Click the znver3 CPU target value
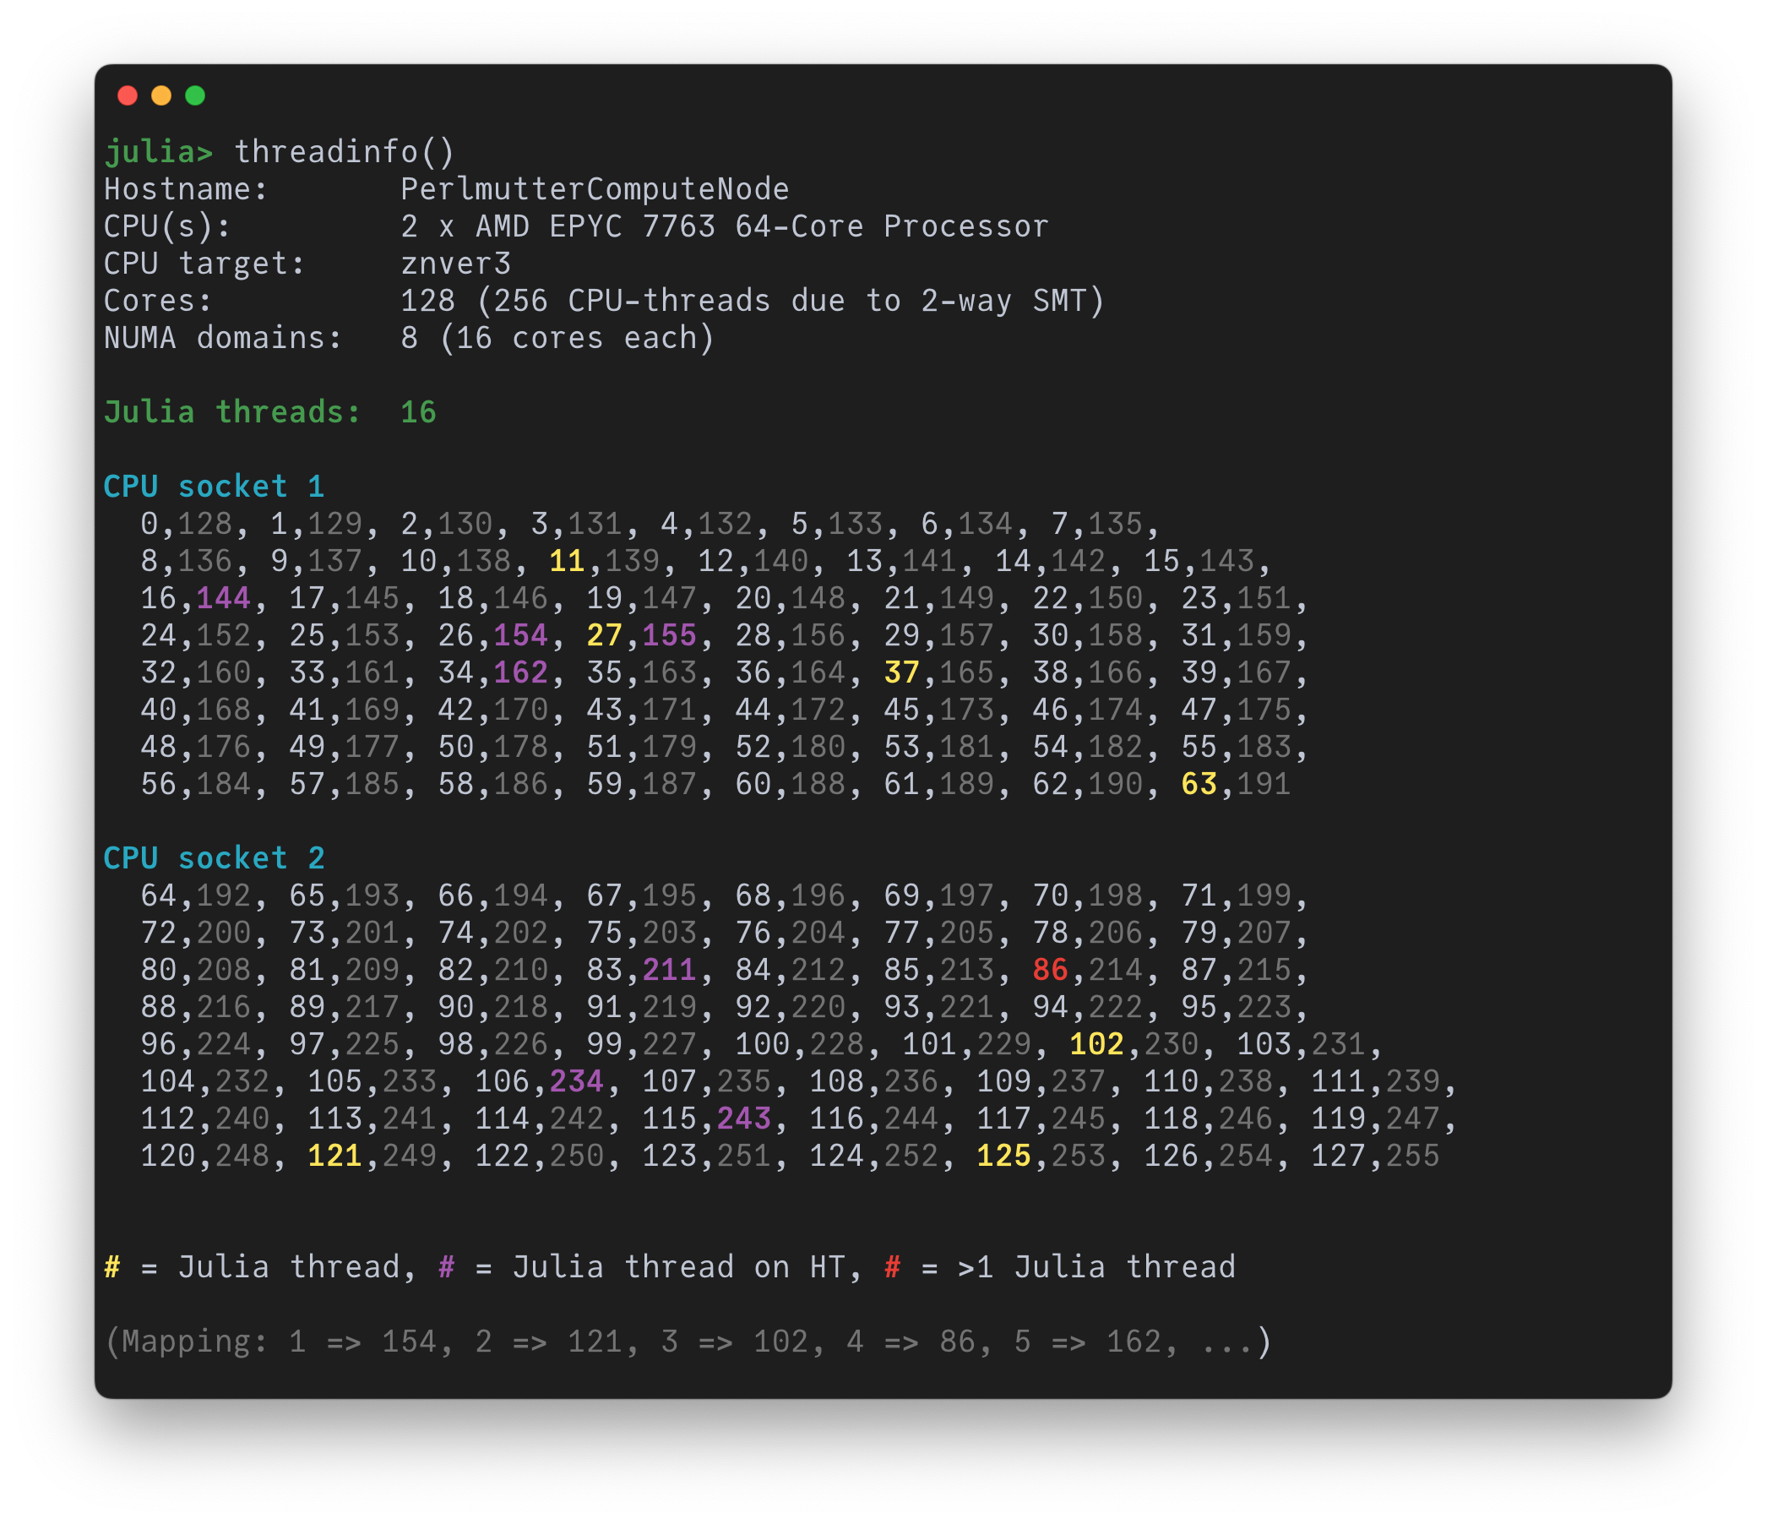1767x1524 pixels. (x=456, y=264)
